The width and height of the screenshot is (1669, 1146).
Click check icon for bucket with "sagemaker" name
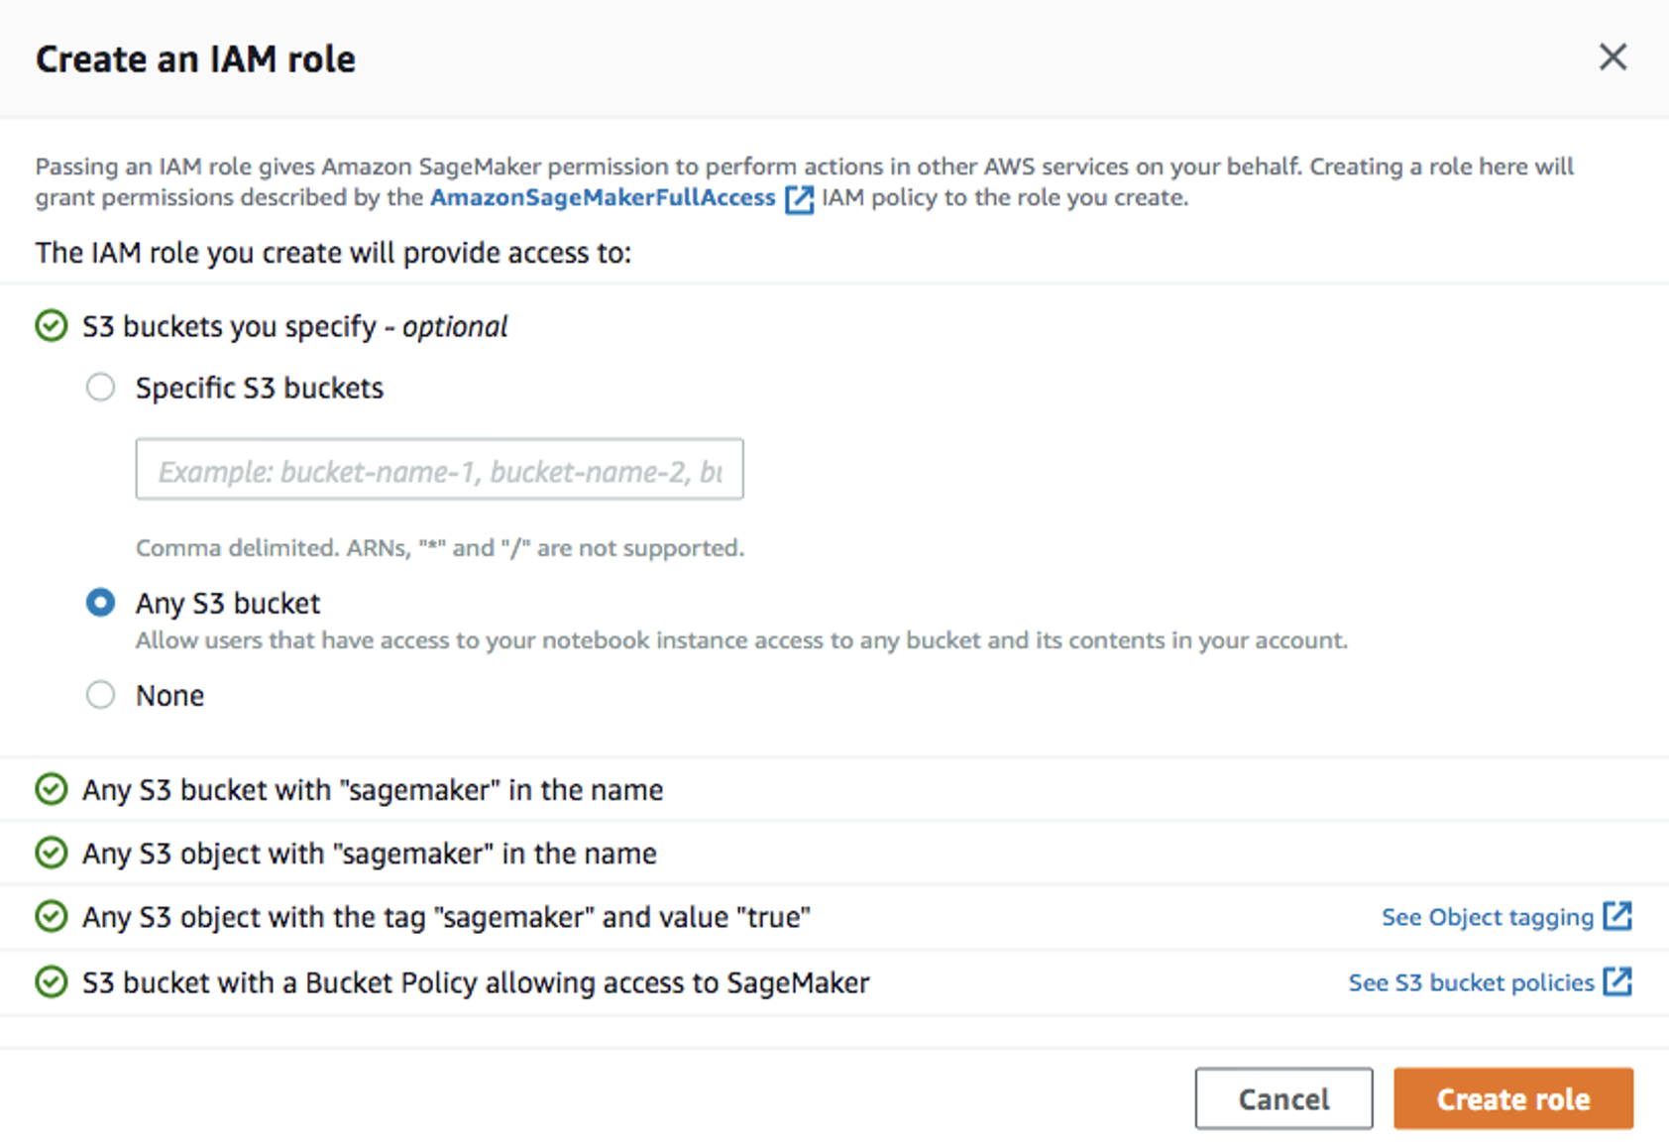pyautogui.click(x=52, y=789)
